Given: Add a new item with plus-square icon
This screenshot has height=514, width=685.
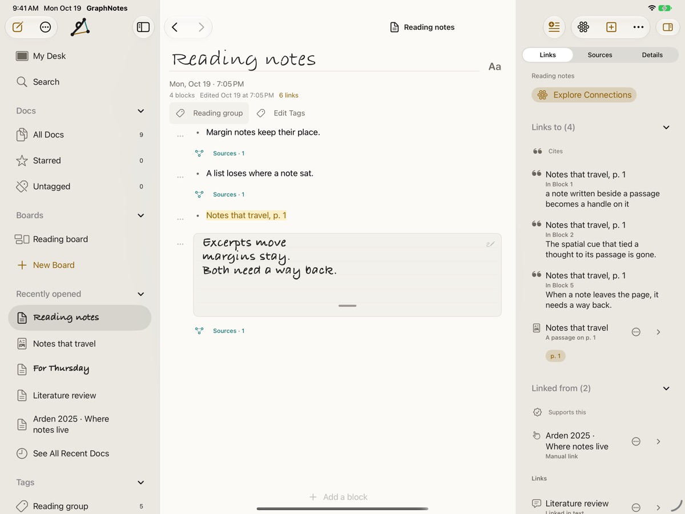Looking at the screenshot, I should 611,27.
